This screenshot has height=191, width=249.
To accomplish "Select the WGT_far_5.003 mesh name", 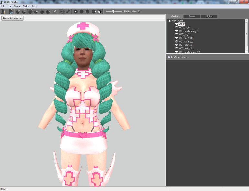I will (x=186, y=38).
